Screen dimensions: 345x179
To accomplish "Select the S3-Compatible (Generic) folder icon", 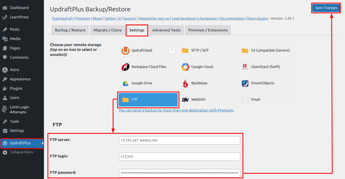I will click(x=245, y=51).
